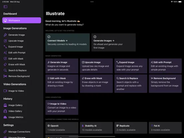Click the Edit with Prompt icon in sidebar

5,53
